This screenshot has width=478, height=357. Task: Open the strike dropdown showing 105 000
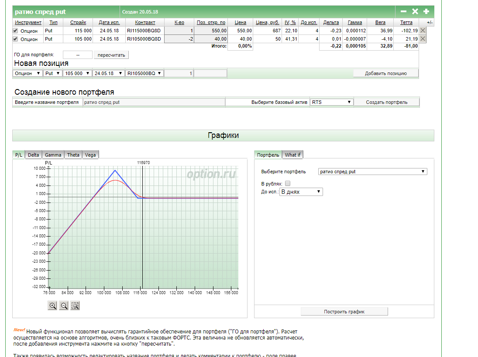[x=77, y=73]
